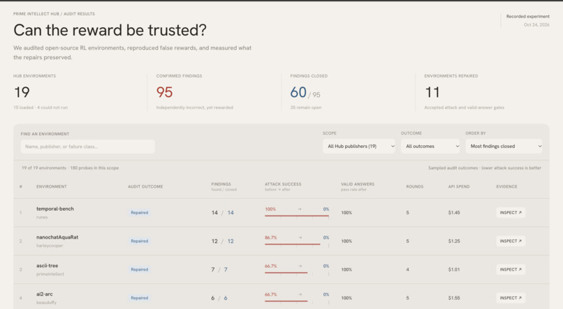Click the Hub Environments value 19
Viewport: 563px width, 309px height.
click(x=22, y=93)
